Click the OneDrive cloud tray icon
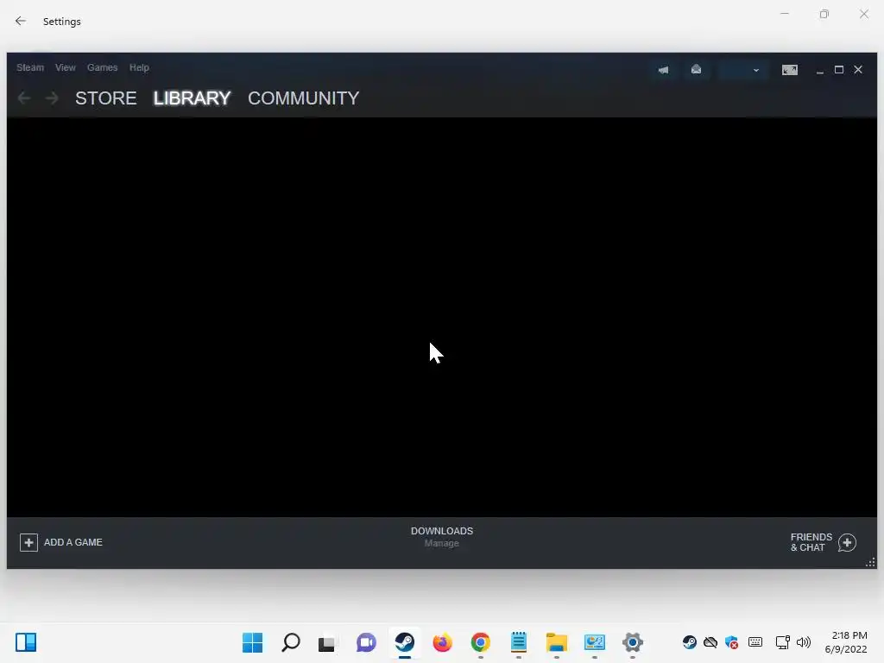Screen dimensions: 884x663 [710, 642]
